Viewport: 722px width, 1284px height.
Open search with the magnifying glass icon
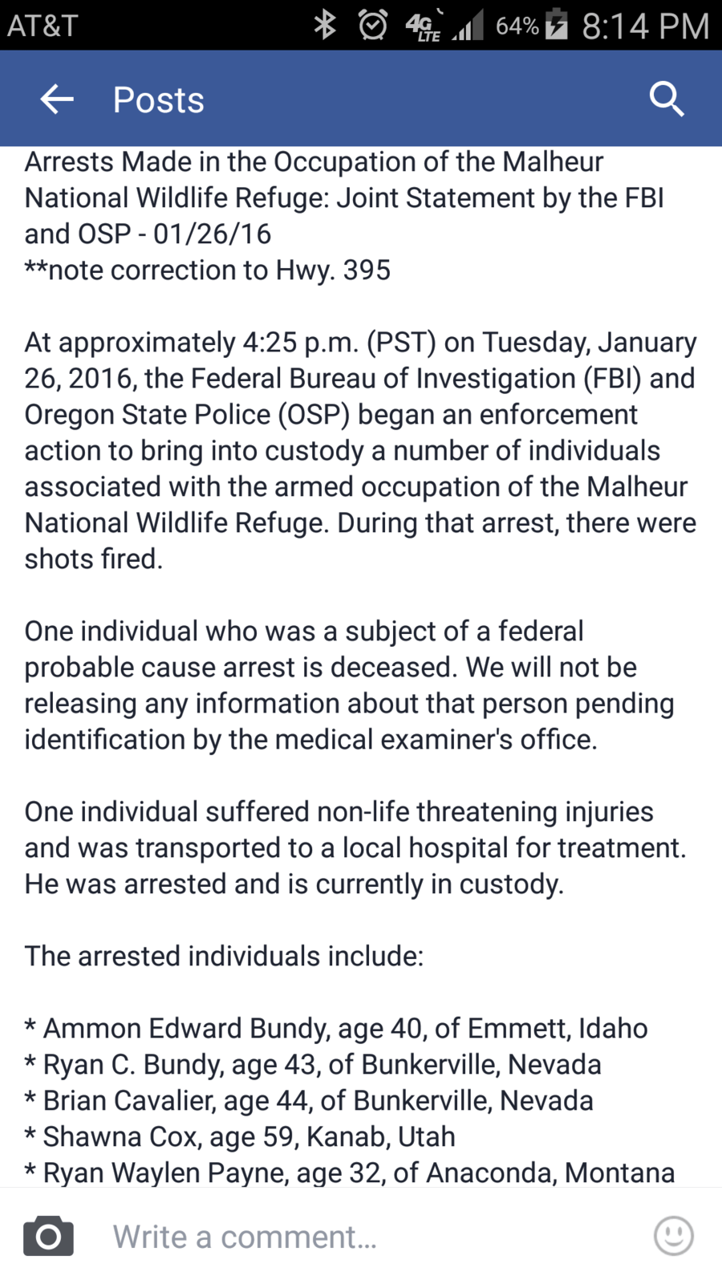(666, 100)
